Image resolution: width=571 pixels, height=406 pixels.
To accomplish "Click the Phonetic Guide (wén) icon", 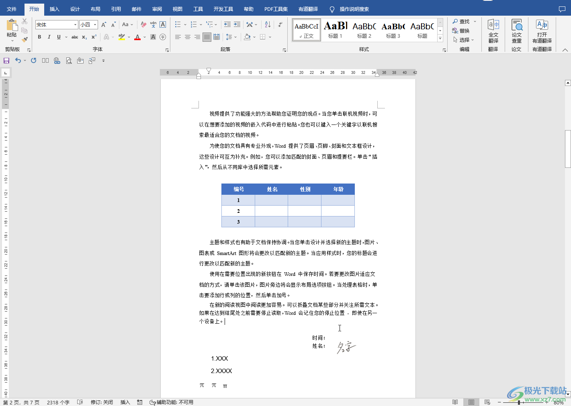I will 153,25.
